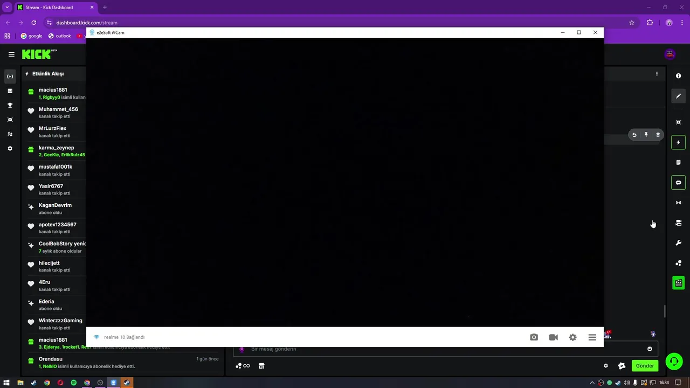Viewport: 690px width, 388px height.
Task: Open the chat settings gear
Action: tap(605, 366)
